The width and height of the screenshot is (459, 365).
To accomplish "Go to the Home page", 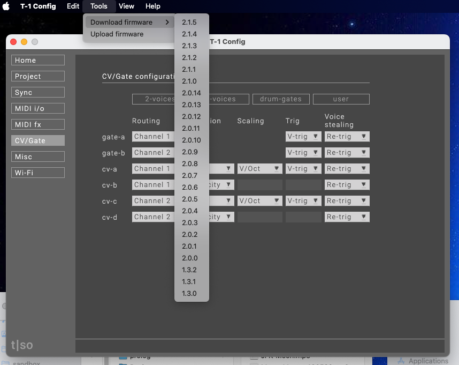I will (x=38, y=60).
